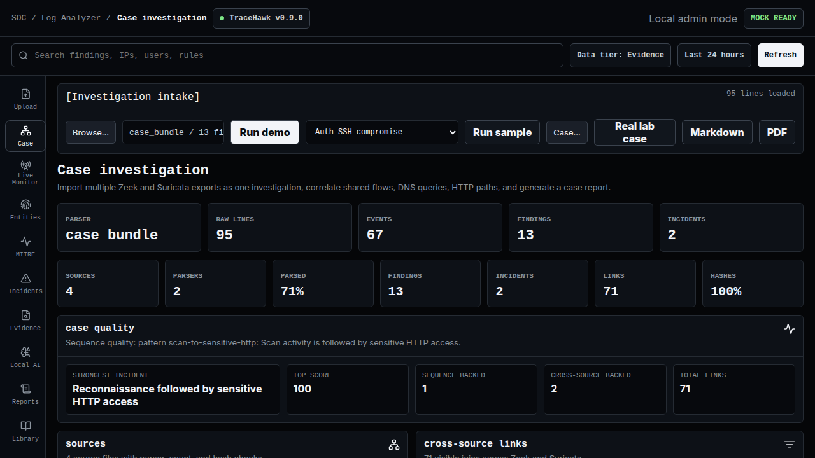Click the Real lab case button
The height and width of the screenshot is (458, 815).
(x=635, y=132)
